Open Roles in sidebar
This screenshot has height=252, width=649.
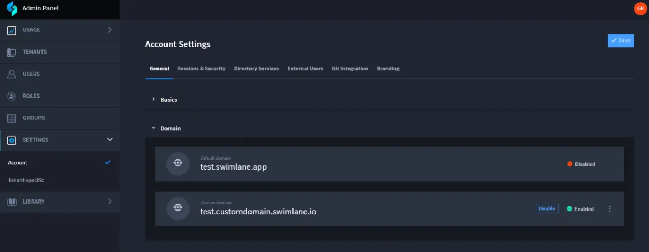click(60, 96)
